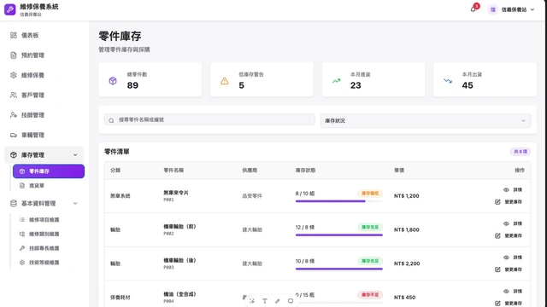Open 技術等級維護 submenu item
Viewport: 547px width, 307px height.
(x=49, y=263)
